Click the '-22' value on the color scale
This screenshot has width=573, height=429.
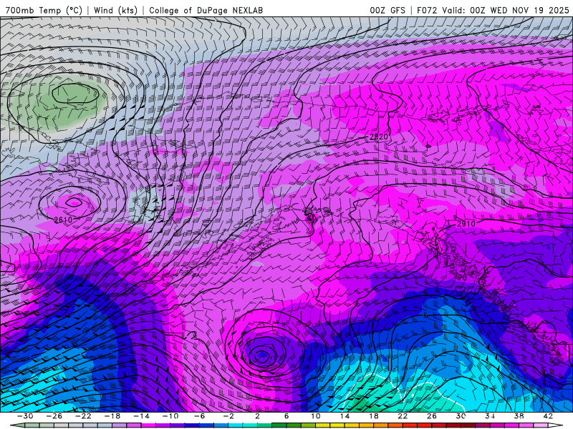click(83, 416)
